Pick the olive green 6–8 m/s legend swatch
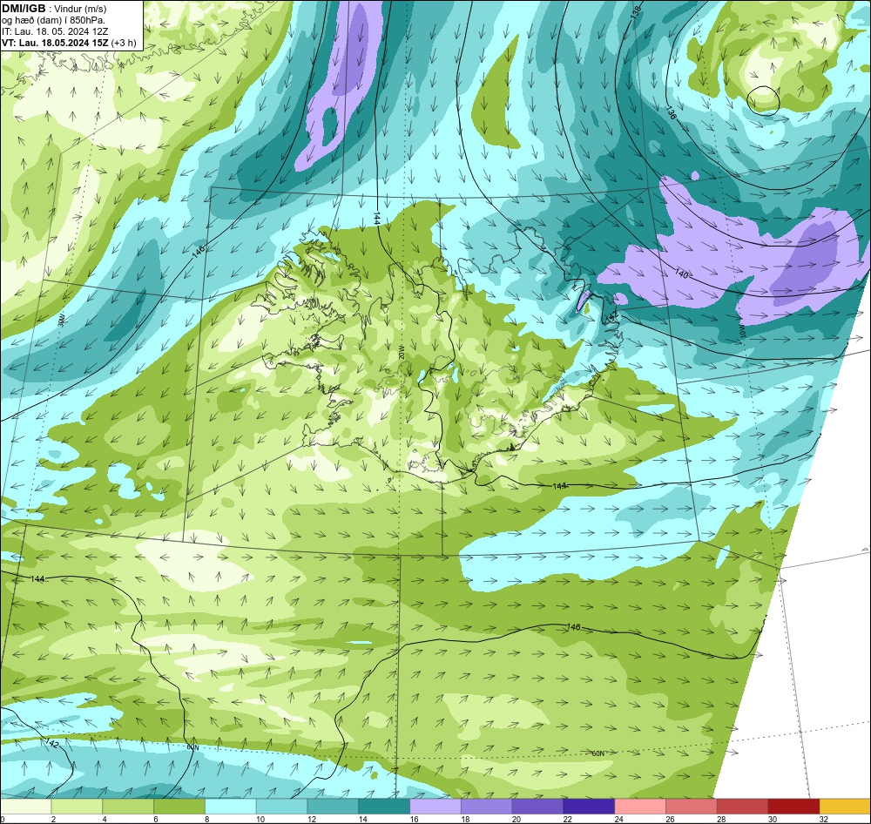 pos(179,807)
